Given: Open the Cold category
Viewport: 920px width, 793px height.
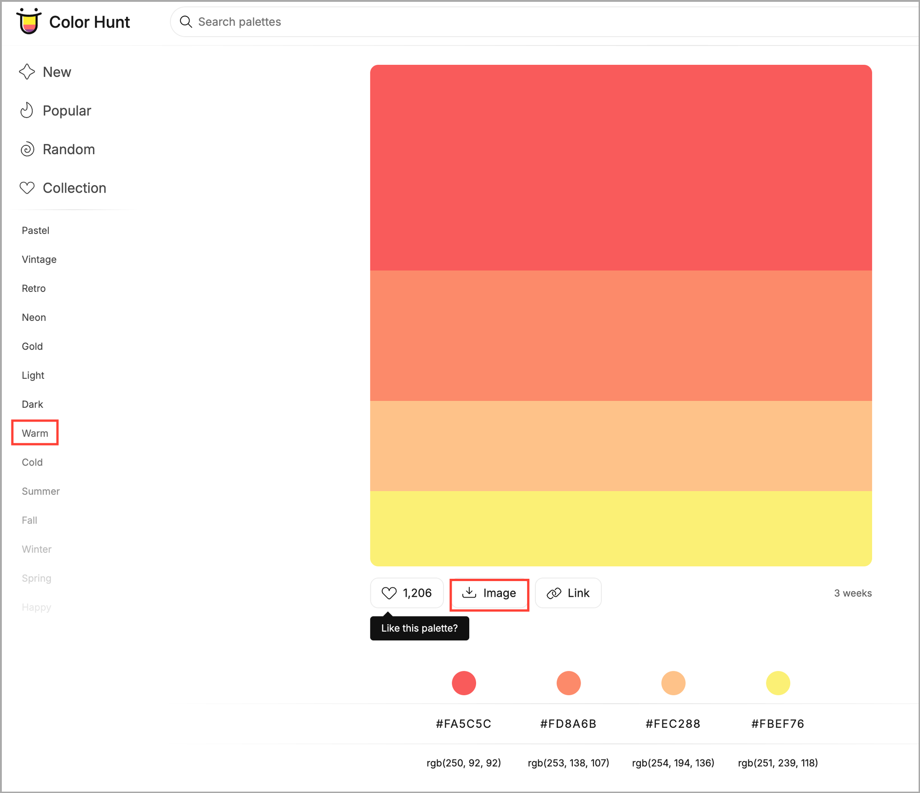Looking at the screenshot, I should pyautogui.click(x=32, y=462).
